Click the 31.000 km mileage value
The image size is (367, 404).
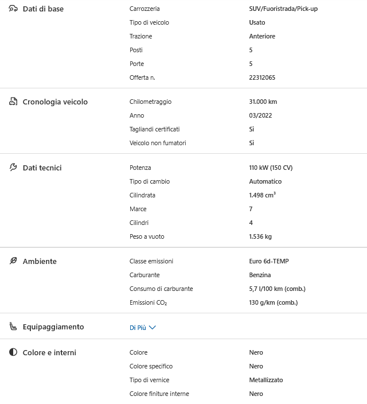(263, 102)
